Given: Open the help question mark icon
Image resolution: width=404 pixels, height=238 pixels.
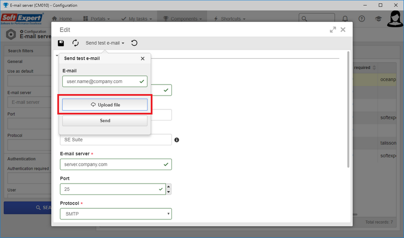Looking at the screenshot, I should (x=362, y=19).
